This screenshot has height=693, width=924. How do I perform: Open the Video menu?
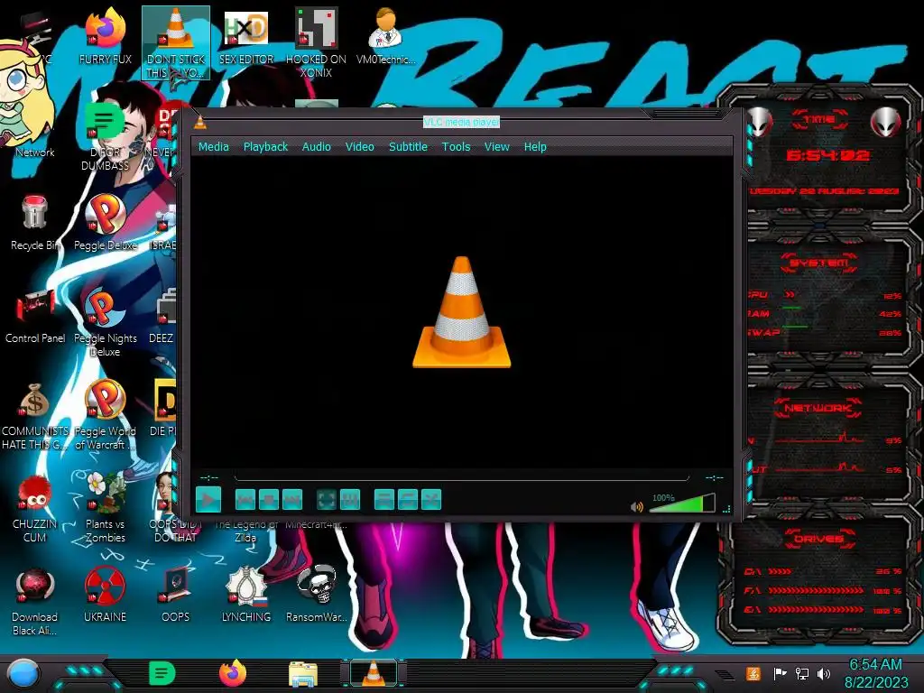click(x=359, y=147)
